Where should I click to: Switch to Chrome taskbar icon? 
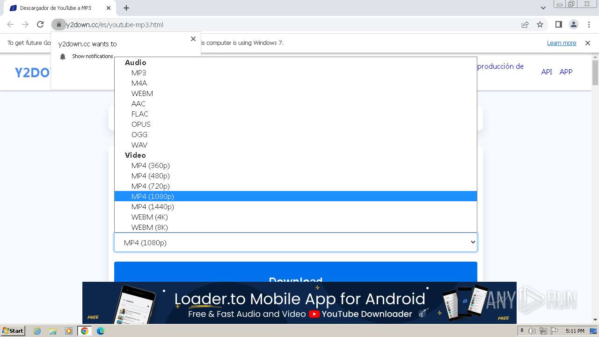[85, 331]
